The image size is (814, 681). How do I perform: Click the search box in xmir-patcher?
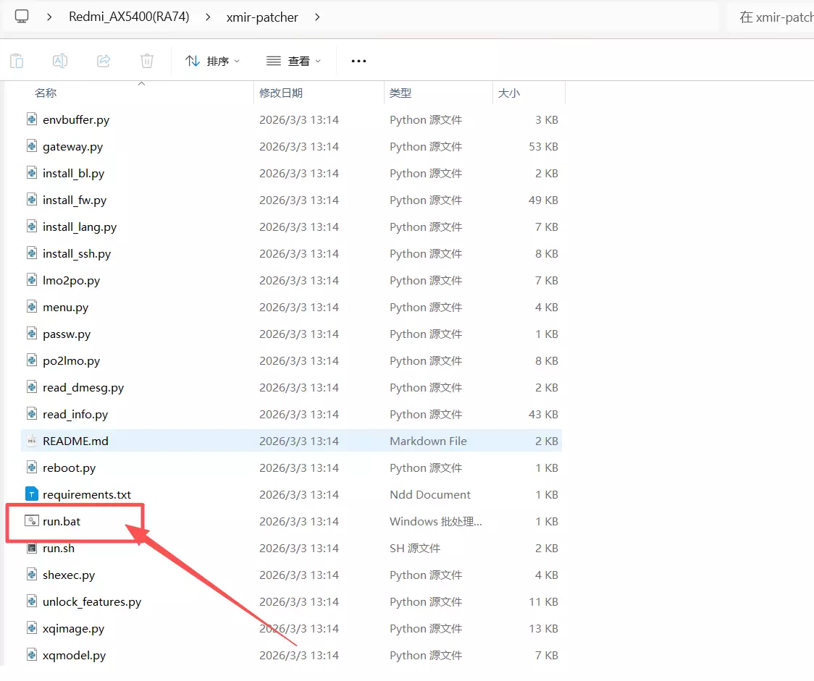771,17
